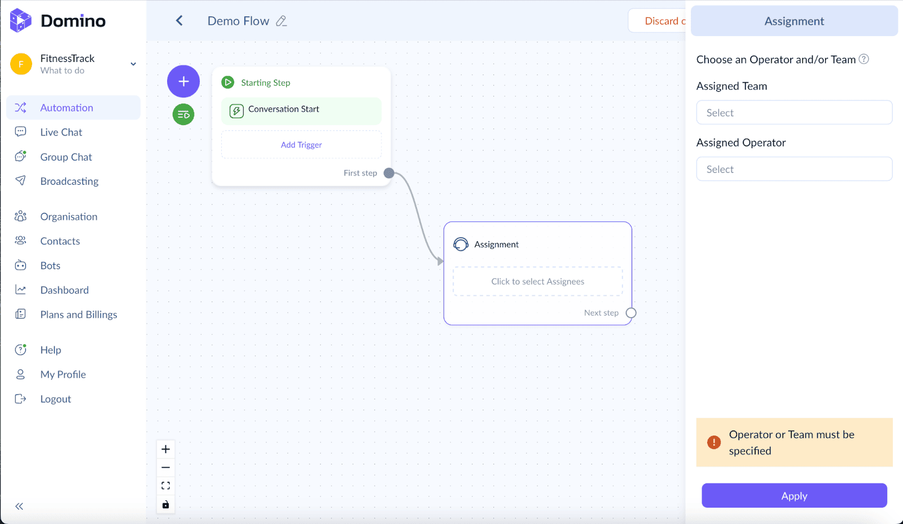This screenshot has height=524, width=903.
Task: Expand the FitnessTrack account dropdown chevron
Action: (x=133, y=64)
